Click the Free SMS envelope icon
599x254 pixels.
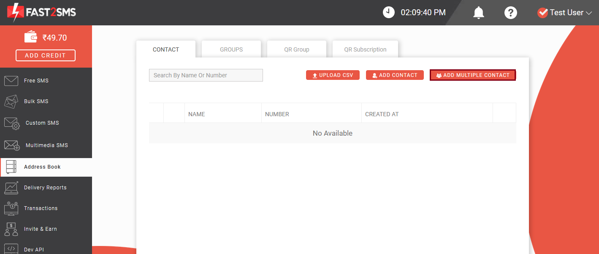[11, 80]
